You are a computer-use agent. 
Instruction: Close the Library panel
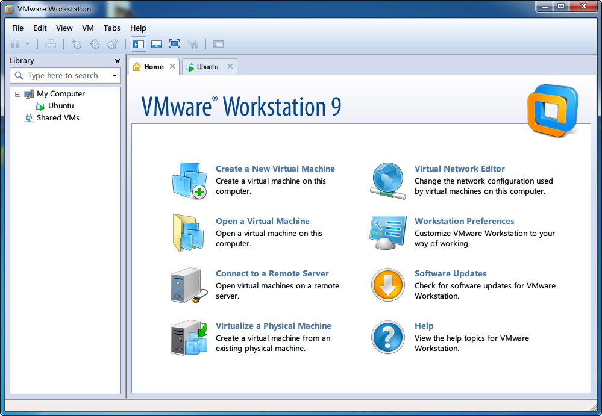coord(118,61)
